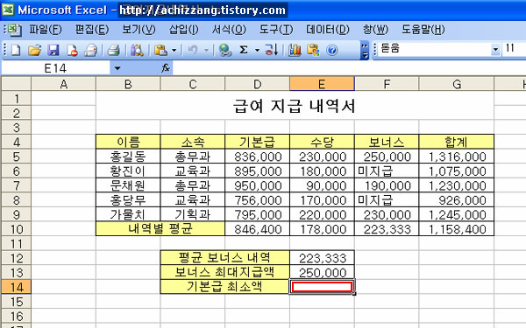The width and height of the screenshot is (526, 328).
Task: Open the Name Box dropdown arrow
Action: pyautogui.click(x=117, y=68)
